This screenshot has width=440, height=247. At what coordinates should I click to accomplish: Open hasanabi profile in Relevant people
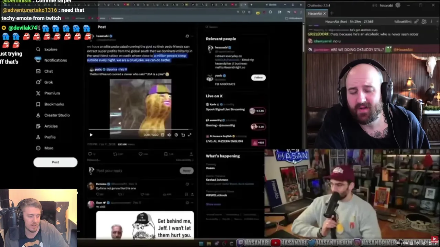click(x=221, y=47)
